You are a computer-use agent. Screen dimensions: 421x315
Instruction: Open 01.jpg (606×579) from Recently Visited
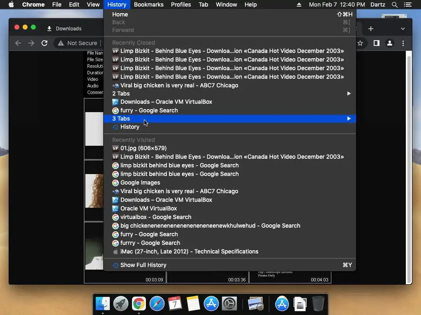click(x=229, y=148)
